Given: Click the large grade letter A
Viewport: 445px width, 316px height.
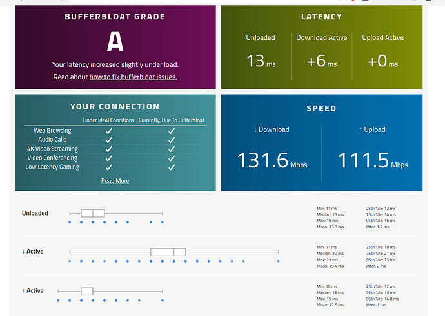Looking at the screenshot, I should (x=115, y=42).
